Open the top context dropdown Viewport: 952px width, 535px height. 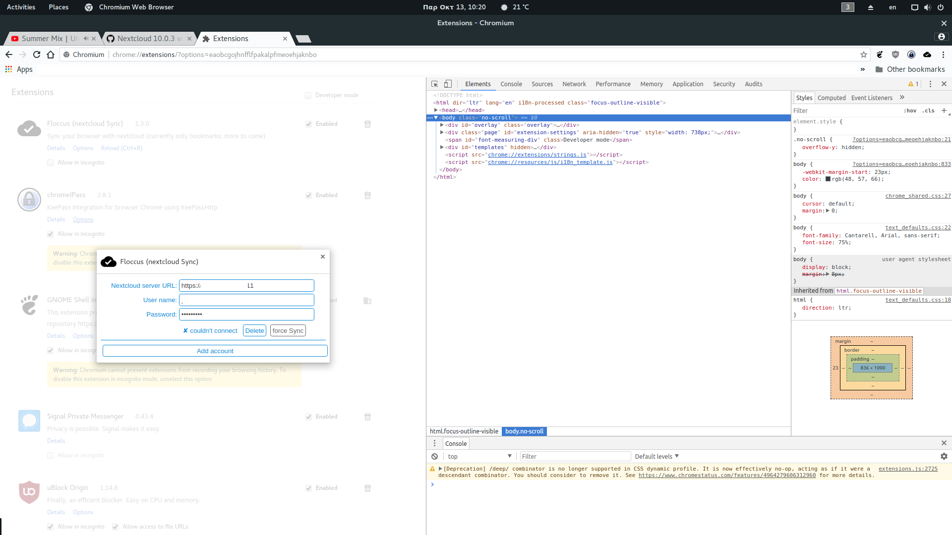[479, 456]
